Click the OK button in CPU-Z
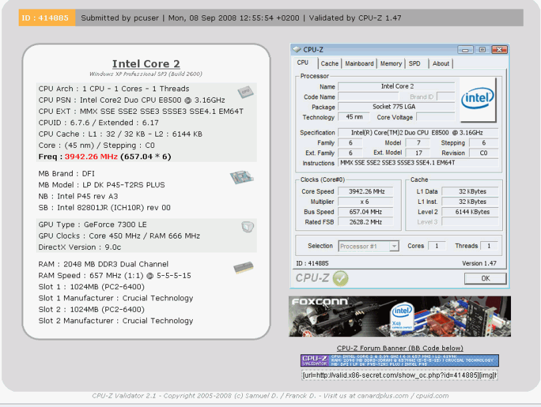The image size is (541, 407). [485, 278]
